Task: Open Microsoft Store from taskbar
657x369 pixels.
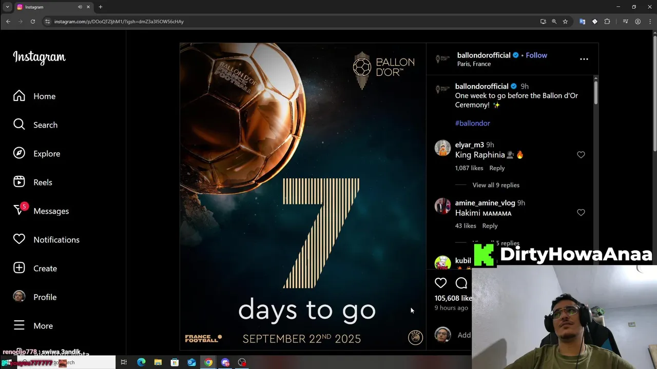Action: (175, 362)
